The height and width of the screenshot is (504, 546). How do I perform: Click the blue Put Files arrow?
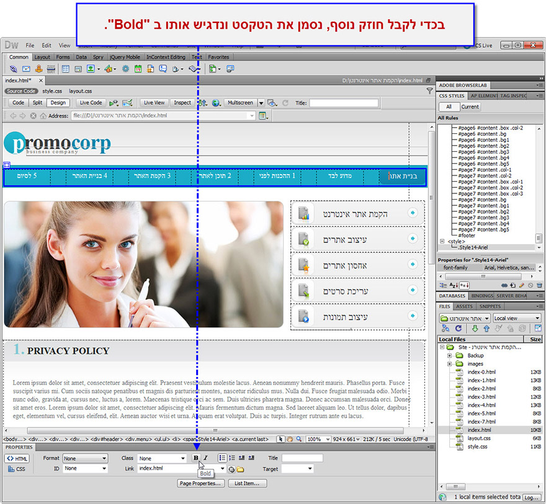[486, 328]
